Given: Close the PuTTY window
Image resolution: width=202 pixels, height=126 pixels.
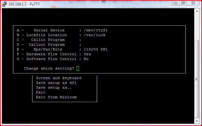Looking at the screenshot, I should (x=193, y=3).
